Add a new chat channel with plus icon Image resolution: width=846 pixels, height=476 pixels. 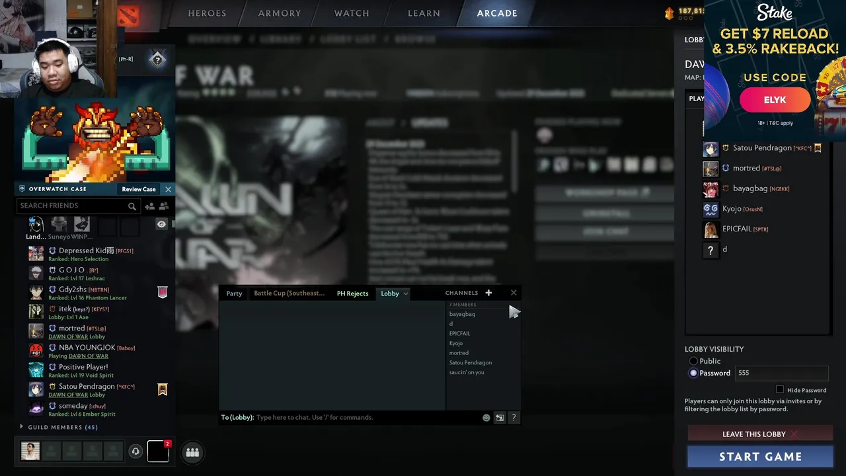click(488, 293)
